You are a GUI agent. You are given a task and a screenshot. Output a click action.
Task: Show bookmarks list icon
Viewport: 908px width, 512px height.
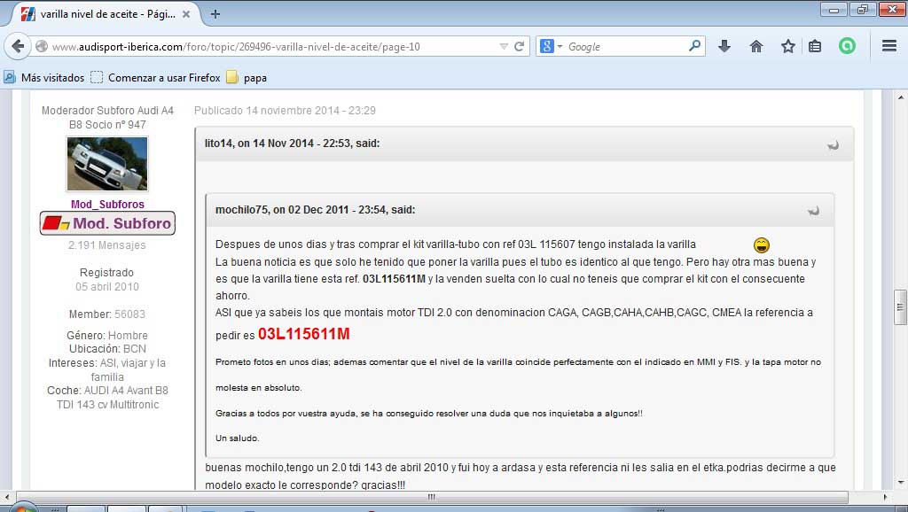pos(815,46)
